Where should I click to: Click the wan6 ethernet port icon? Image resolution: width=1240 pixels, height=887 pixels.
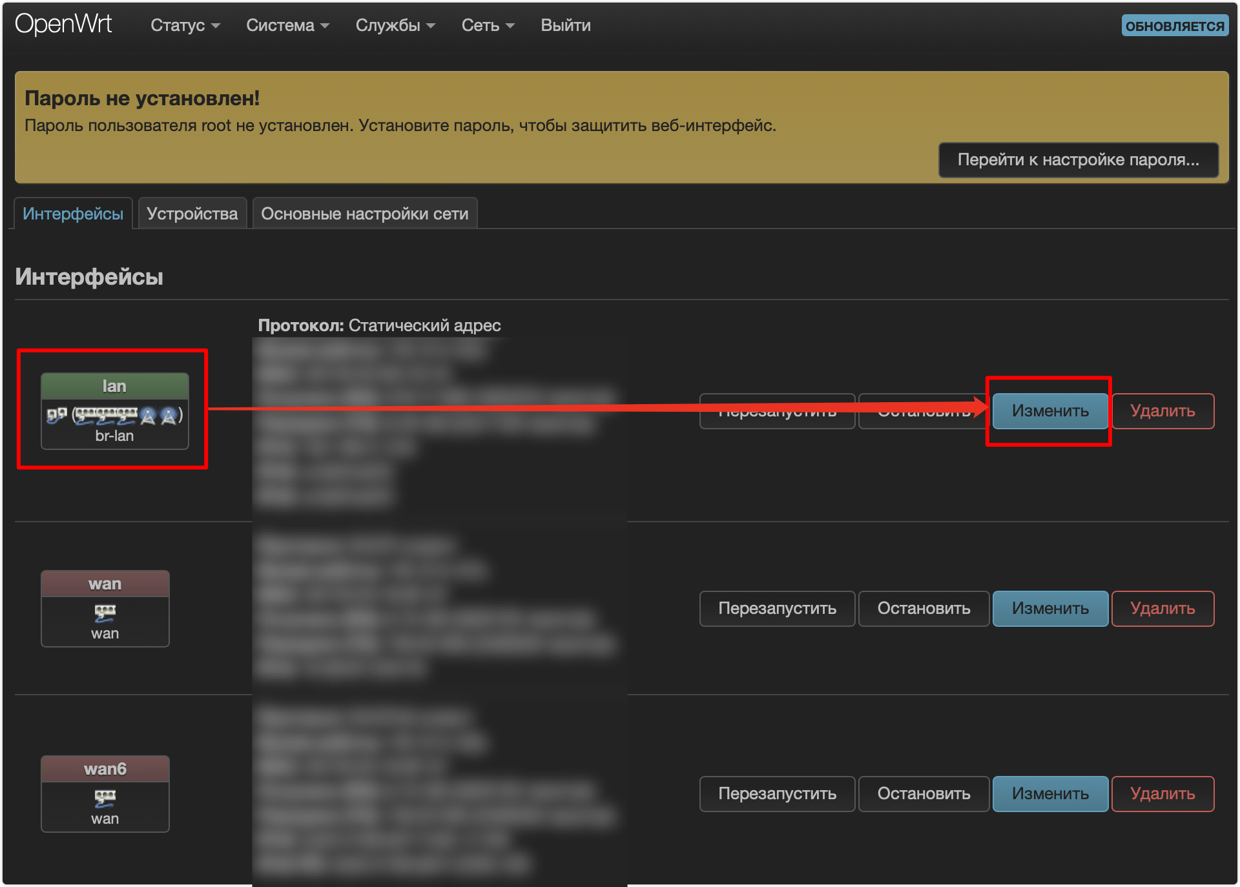(105, 798)
